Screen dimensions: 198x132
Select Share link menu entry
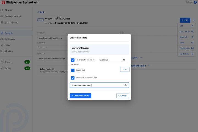point(187,37)
